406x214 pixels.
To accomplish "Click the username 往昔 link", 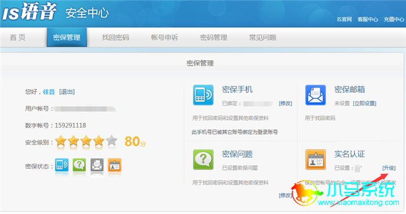I will tap(49, 92).
